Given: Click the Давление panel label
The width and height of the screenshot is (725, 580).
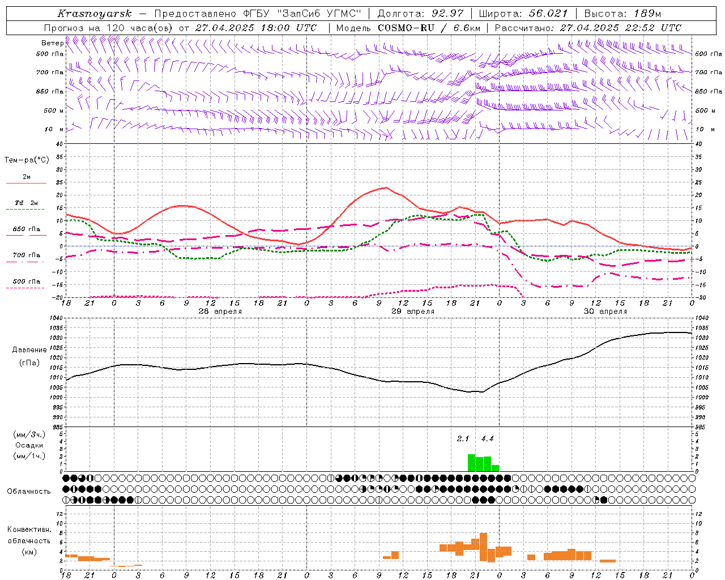Looking at the screenshot, I should (29, 350).
